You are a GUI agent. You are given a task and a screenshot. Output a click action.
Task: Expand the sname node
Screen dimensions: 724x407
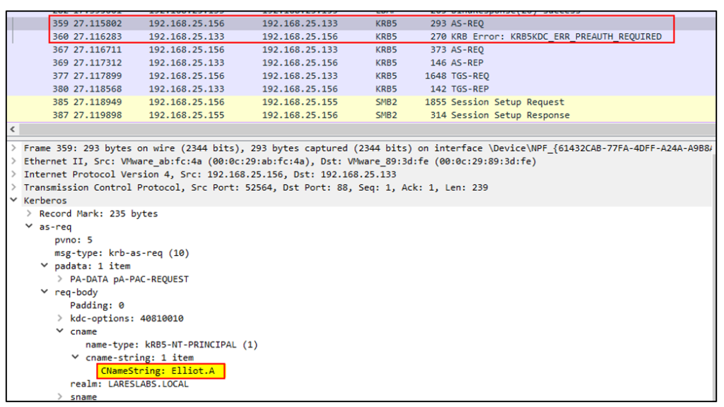[x=60, y=396]
